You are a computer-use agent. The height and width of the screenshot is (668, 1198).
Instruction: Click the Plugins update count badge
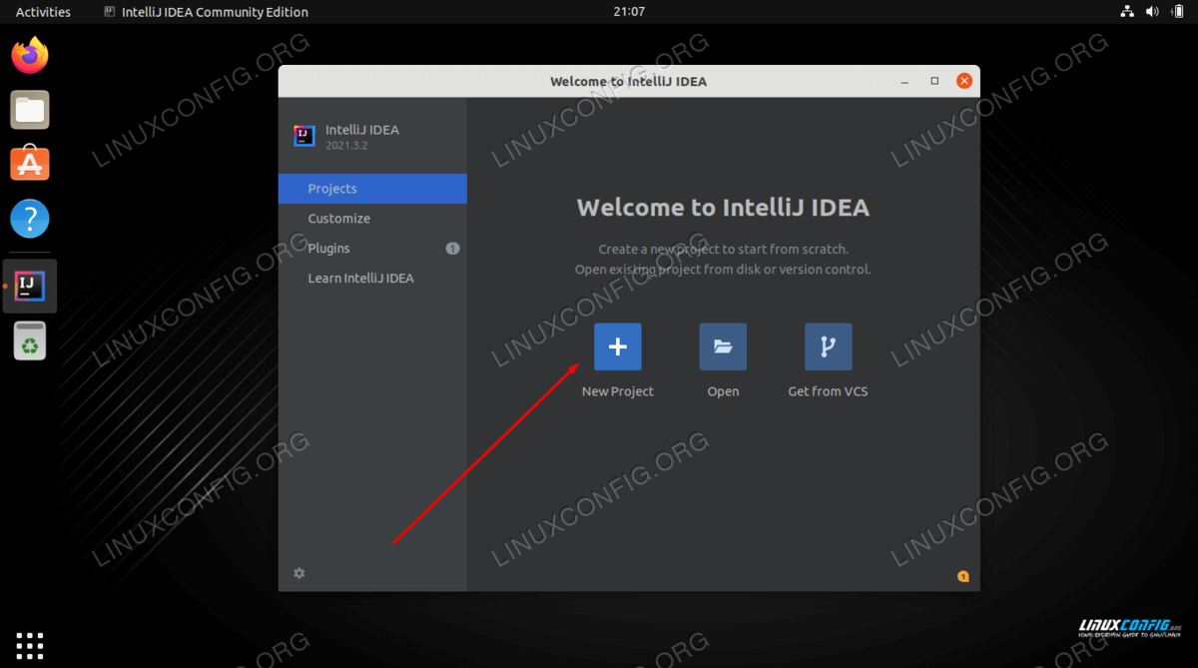pyautogui.click(x=452, y=249)
